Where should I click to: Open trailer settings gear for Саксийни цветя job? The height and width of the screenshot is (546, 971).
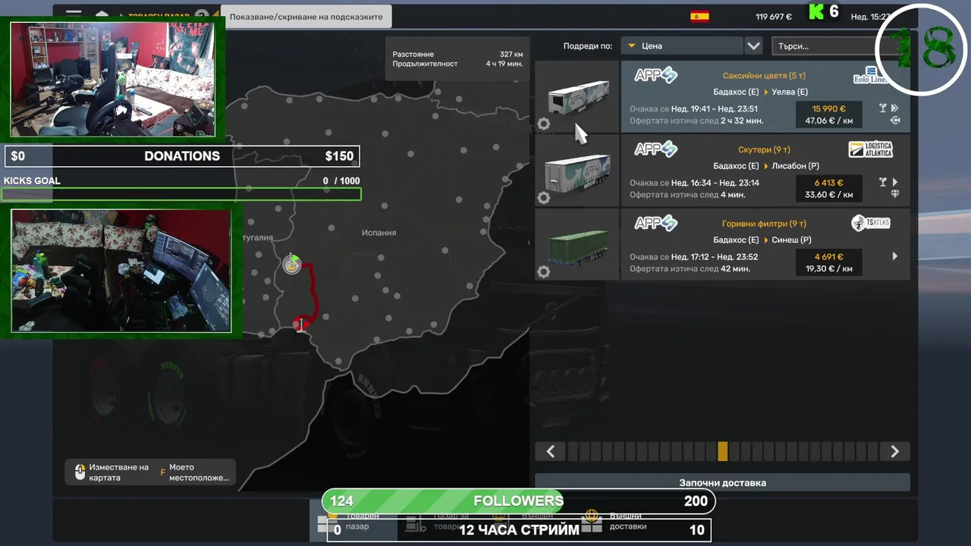click(x=543, y=124)
